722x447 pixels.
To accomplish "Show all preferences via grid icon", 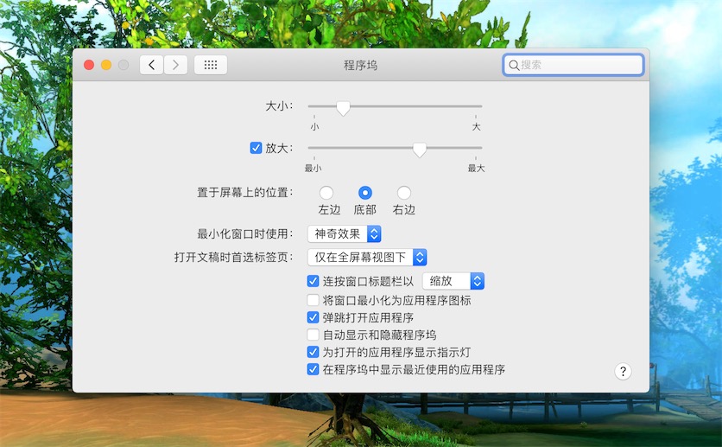I will [211, 65].
